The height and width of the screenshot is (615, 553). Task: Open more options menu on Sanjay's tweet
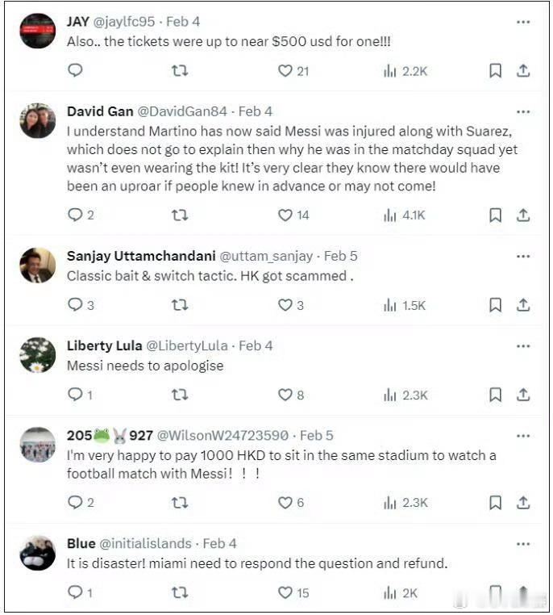point(523,256)
